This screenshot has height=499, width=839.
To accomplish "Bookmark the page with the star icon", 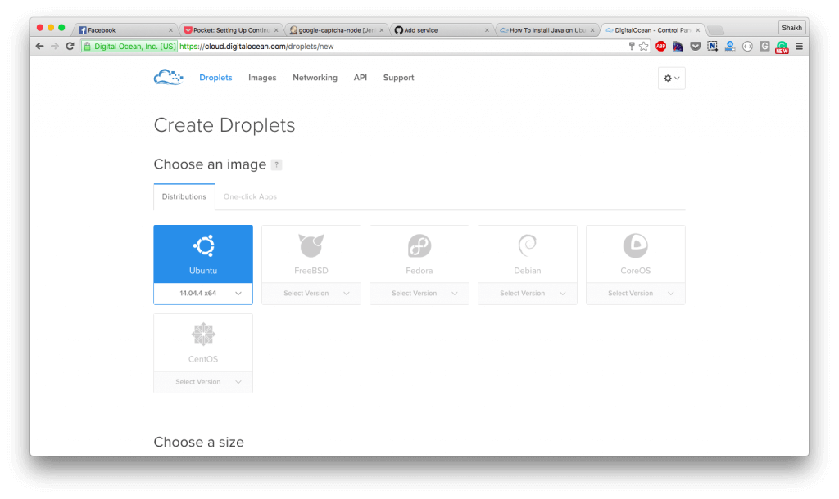I will pos(644,46).
